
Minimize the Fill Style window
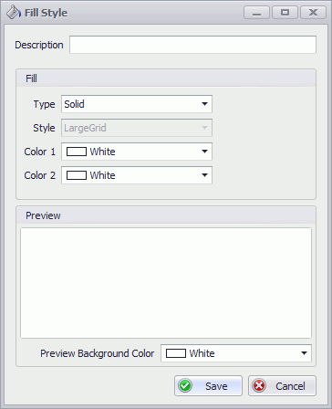point(256,13)
